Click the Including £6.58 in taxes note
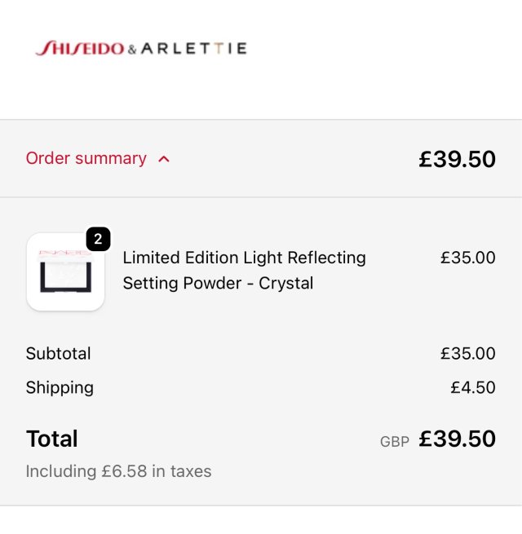This screenshot has height=534, width=522. (x=118, y=471)
